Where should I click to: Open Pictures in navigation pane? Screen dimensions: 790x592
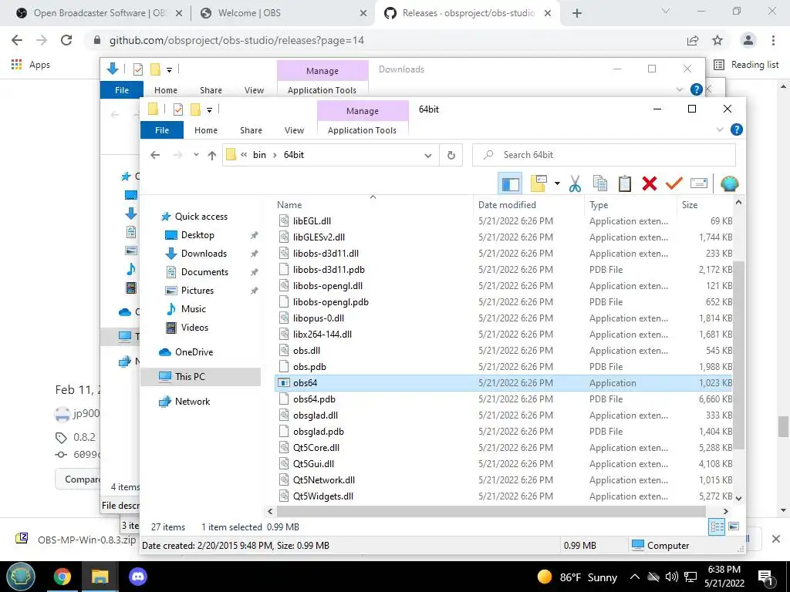pos(197,291)
